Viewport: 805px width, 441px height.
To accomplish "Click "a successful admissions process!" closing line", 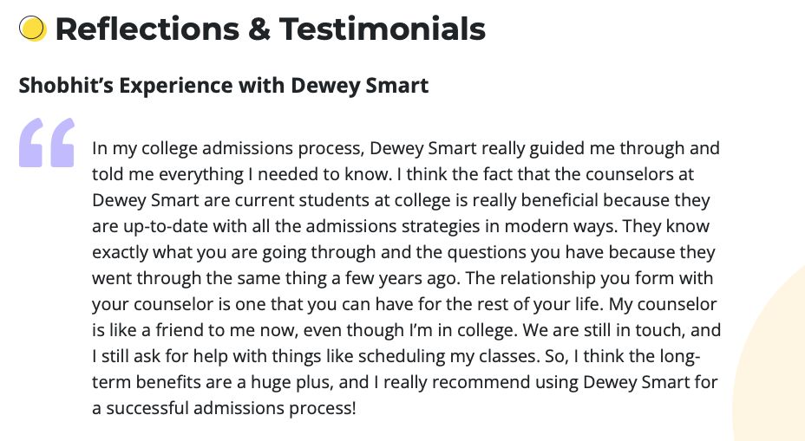I will coord(224,408).
